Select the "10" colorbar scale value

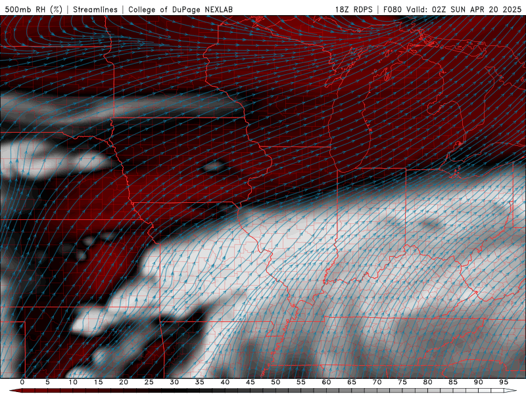73,382
